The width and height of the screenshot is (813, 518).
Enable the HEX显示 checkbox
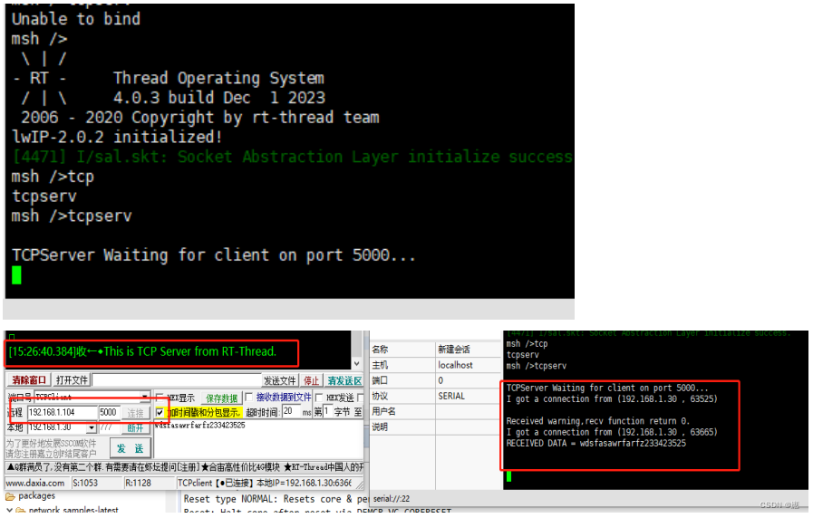pos(160,398)
